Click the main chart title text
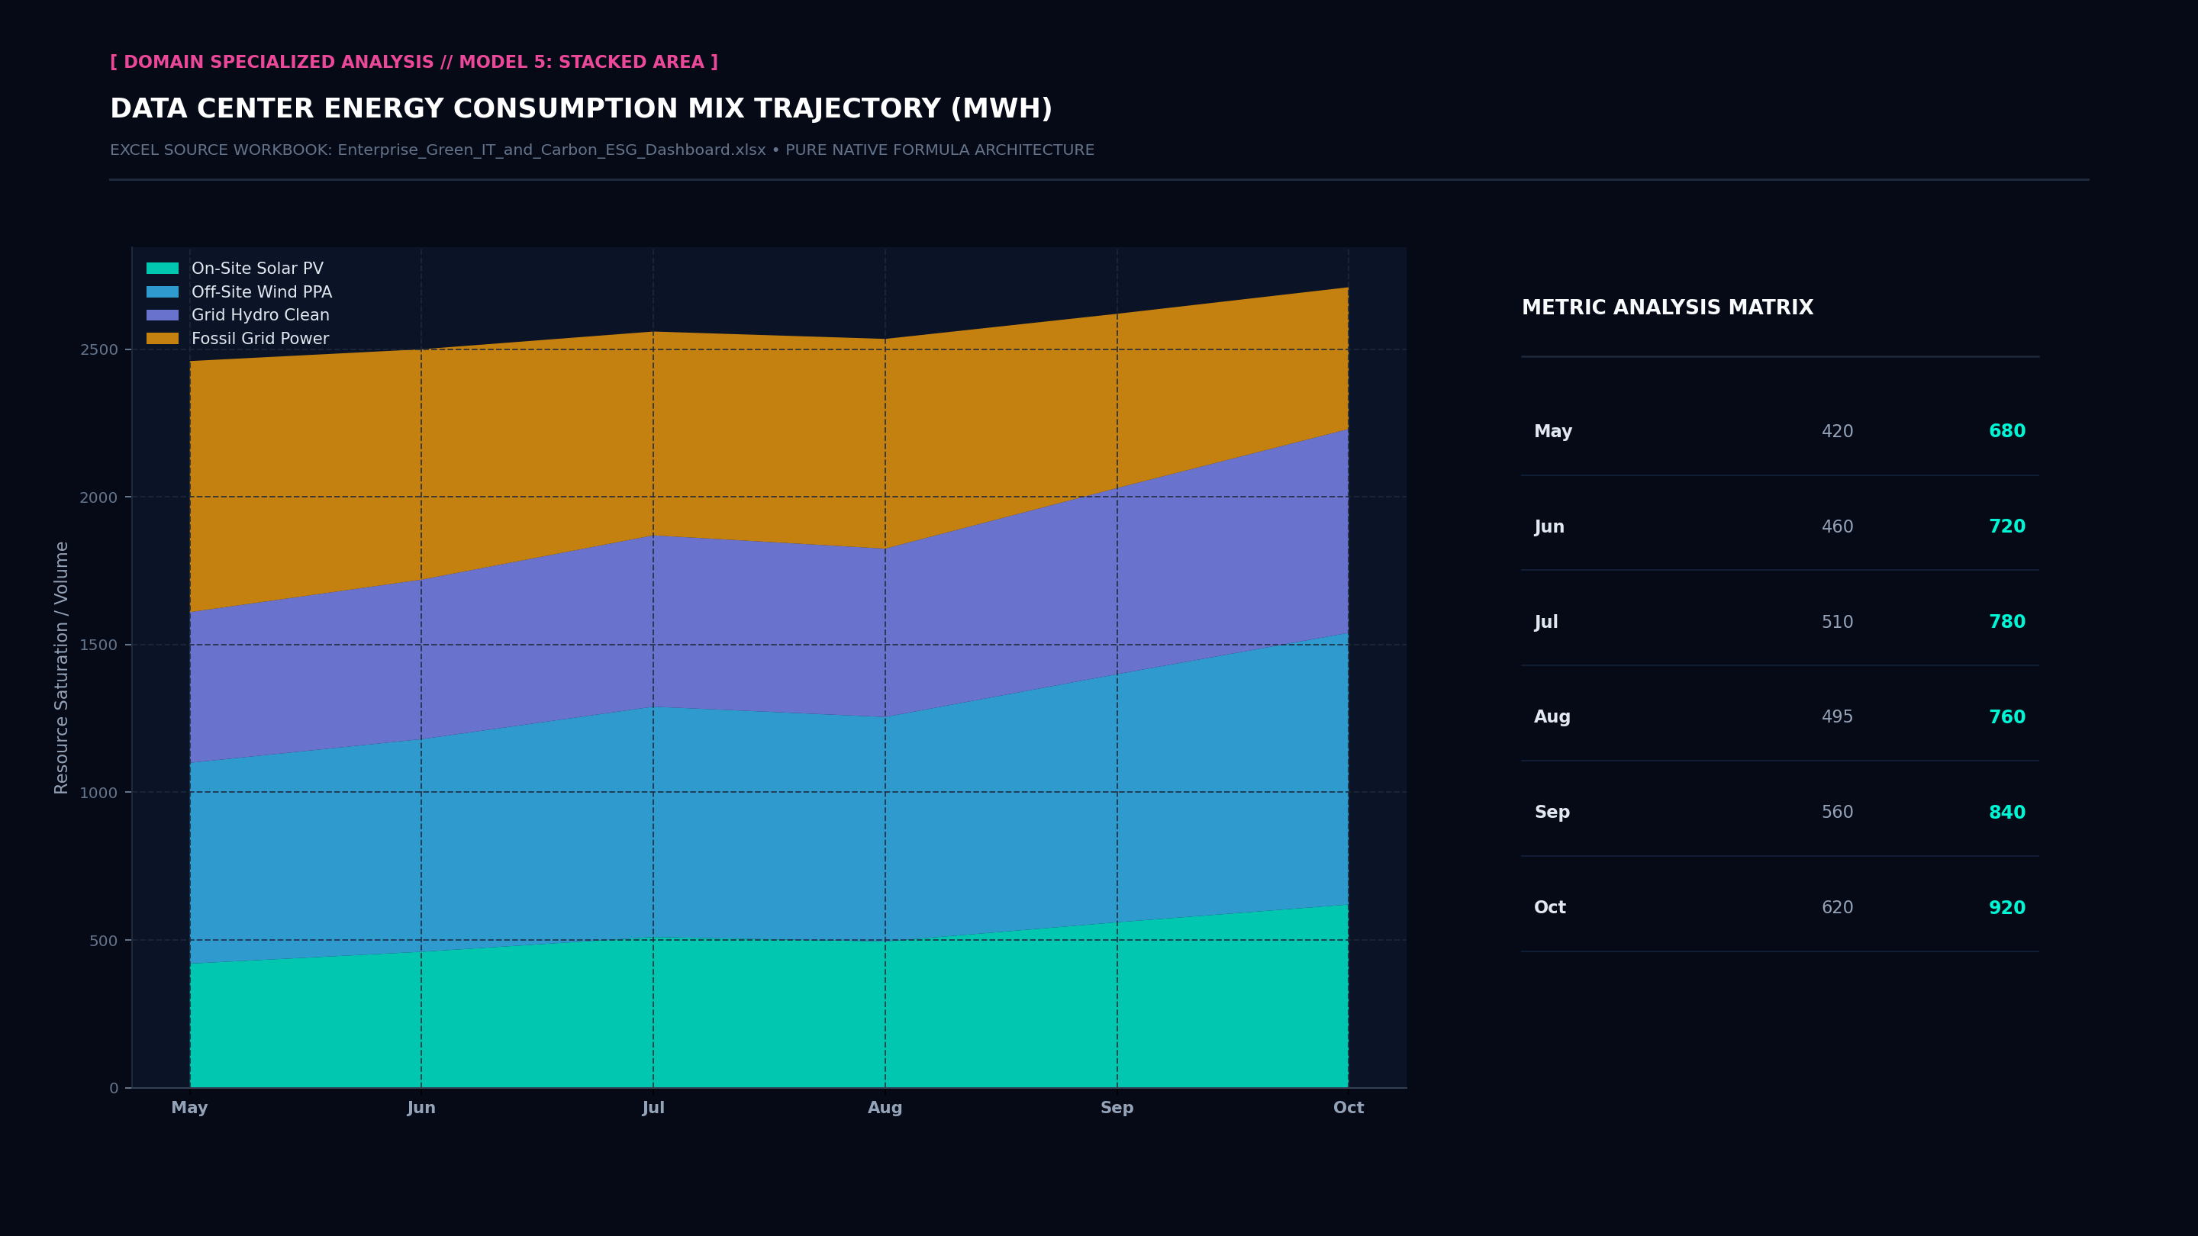2198x1236 pixels. [x=581, y=109]
